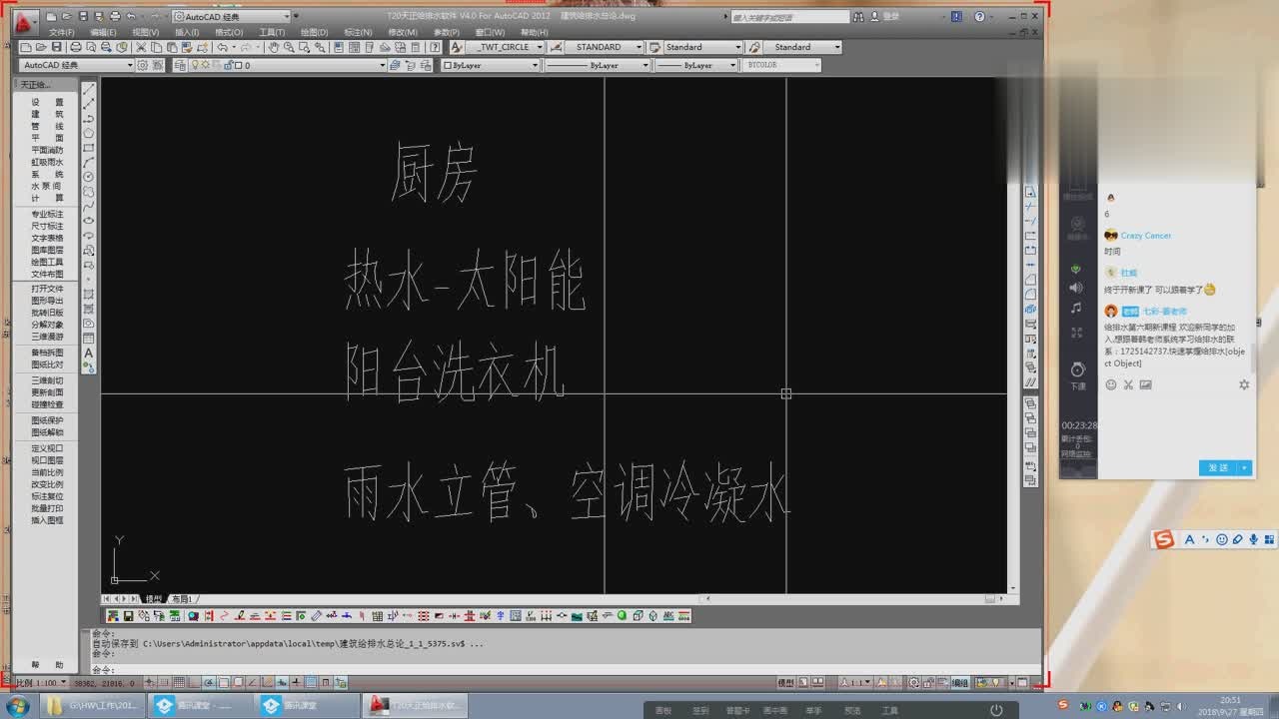The image size is (1279, 719).
Task: Open the _TWT_CIRCLE text style dropdown
Action: (x=540, y=47)
